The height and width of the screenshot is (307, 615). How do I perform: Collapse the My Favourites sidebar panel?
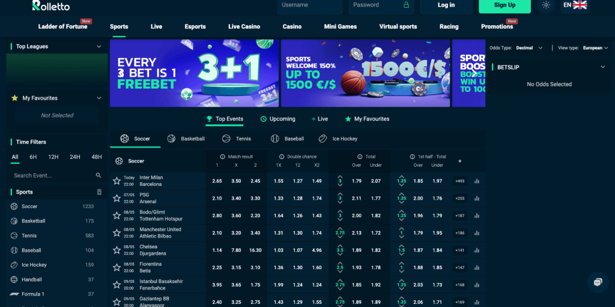[99, 98]
